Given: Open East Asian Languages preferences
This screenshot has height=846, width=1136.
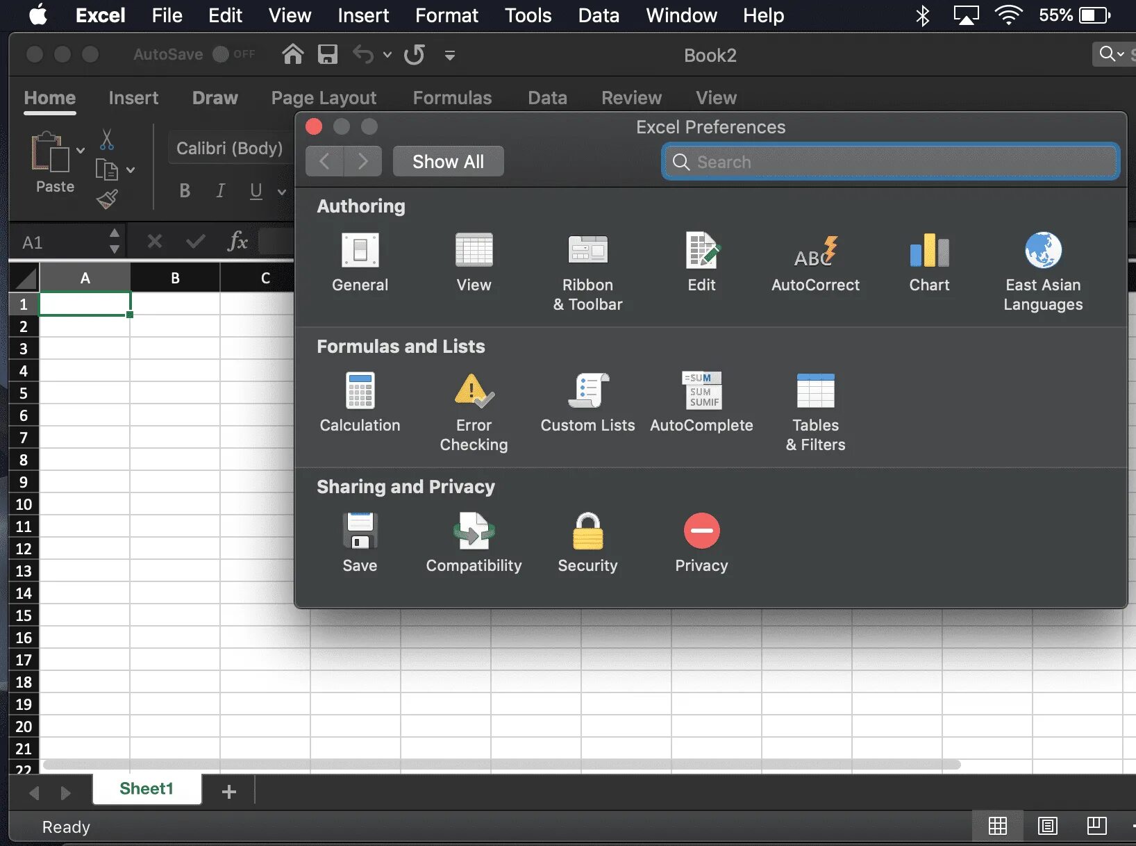Looking at the screenshot, I should click(1043, 272).
